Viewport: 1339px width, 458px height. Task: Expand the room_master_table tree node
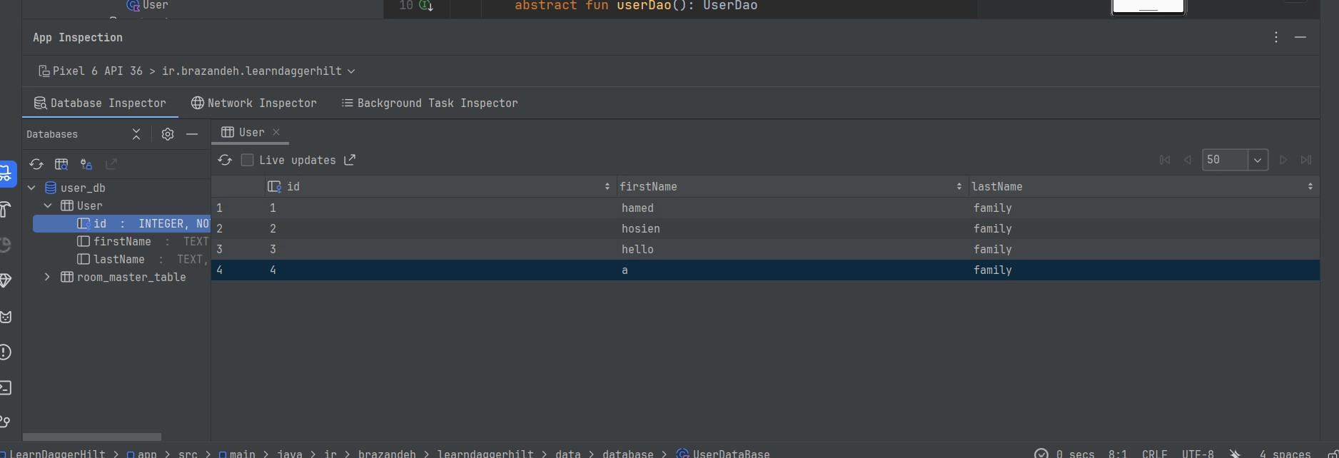[47, 277]
